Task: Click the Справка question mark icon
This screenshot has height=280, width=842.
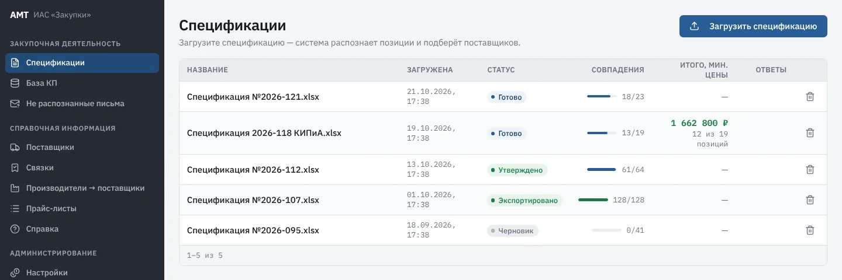Action: click(x=15, y=229)
